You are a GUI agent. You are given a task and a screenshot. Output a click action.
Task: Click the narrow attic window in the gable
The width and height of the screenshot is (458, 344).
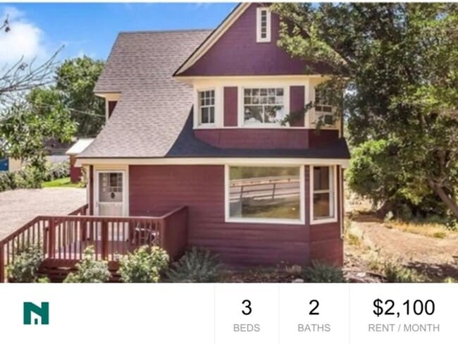click(x=264, y=25)
